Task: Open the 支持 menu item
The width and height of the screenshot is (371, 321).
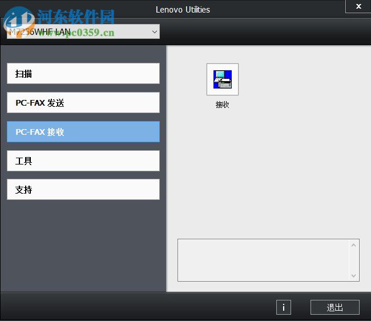Action: (x=83, y=190)
